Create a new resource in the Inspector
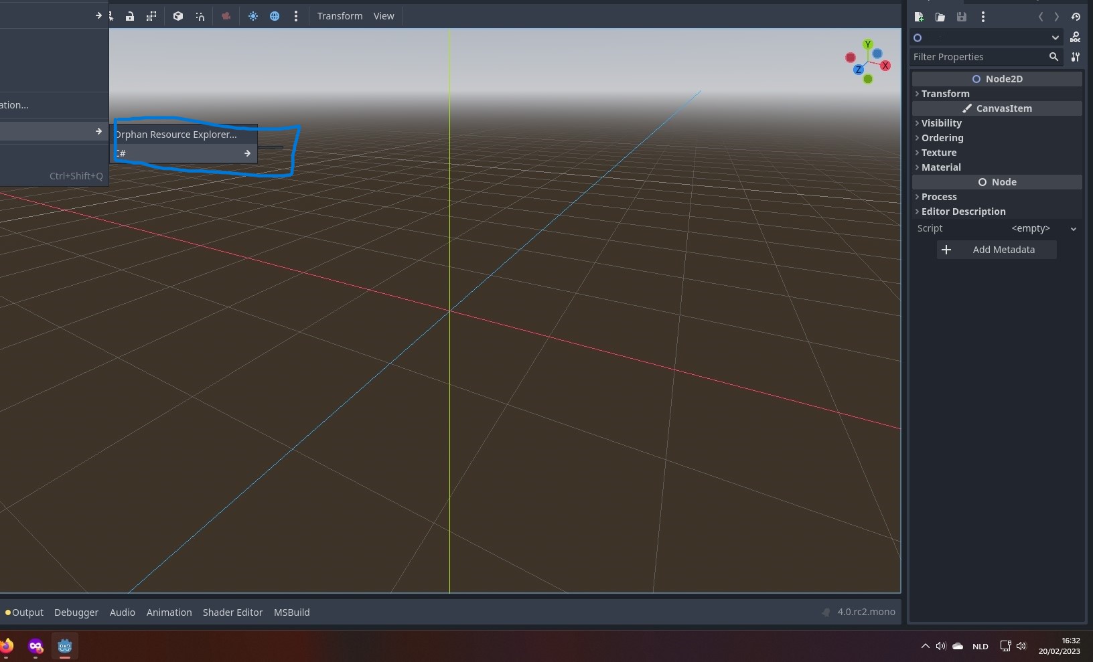 coord(920,17)
